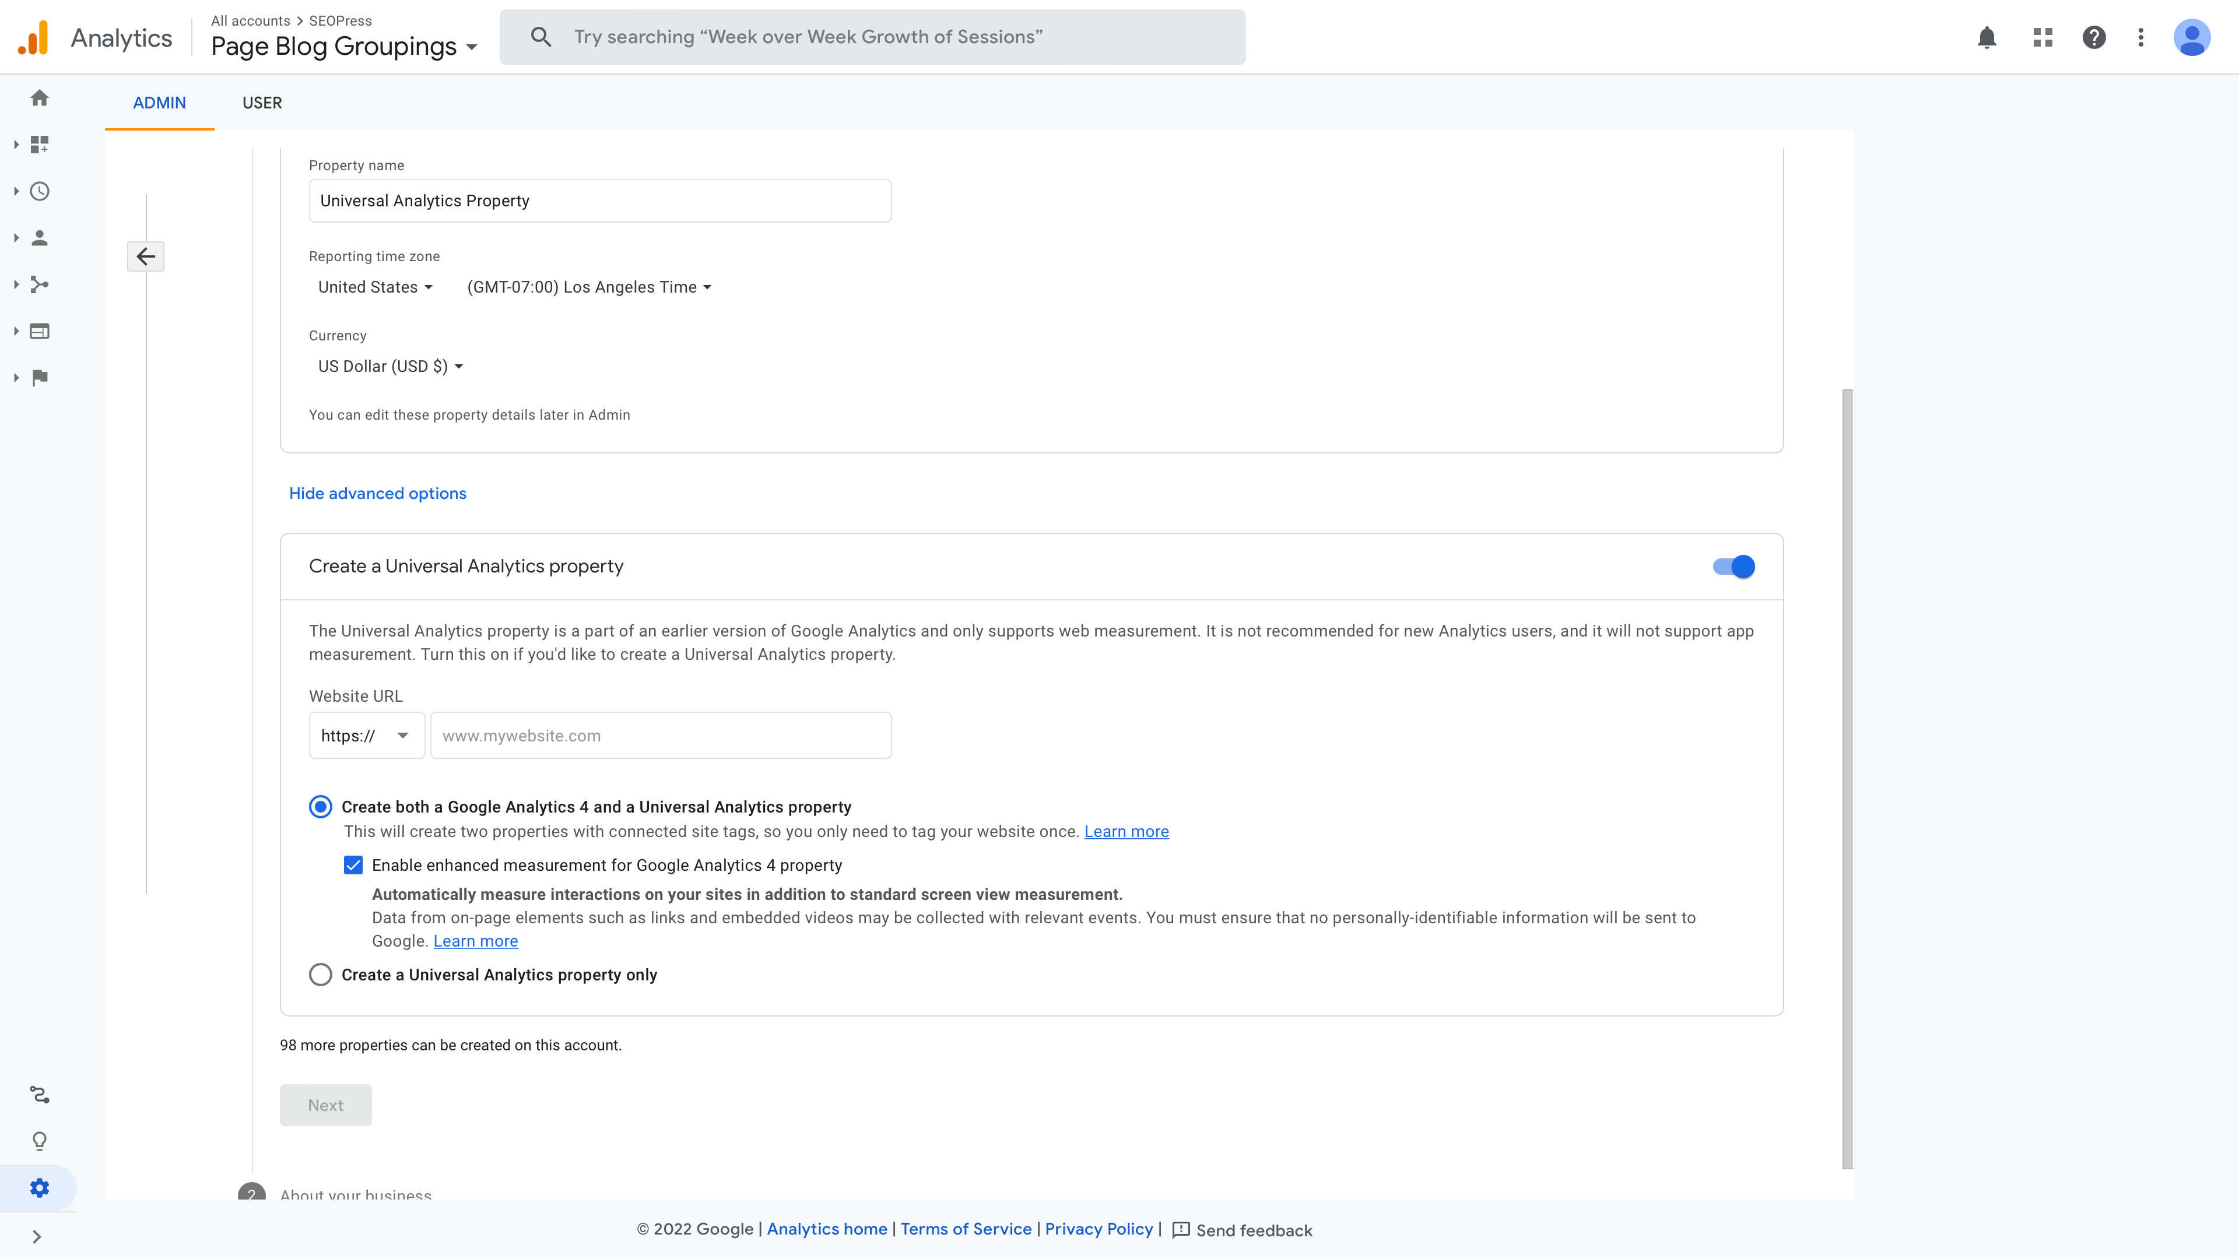Click the back arrow button
2239x1259 pixels.
point(146,256)
